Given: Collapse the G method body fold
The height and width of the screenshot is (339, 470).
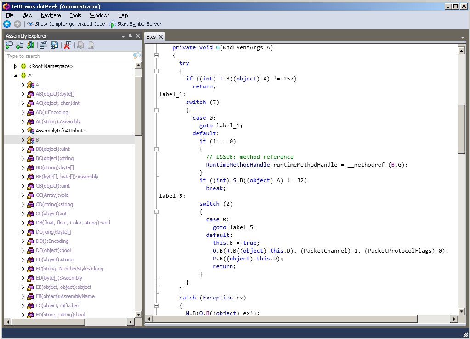Looking at the screenshot, I should [x=156, y=56].
